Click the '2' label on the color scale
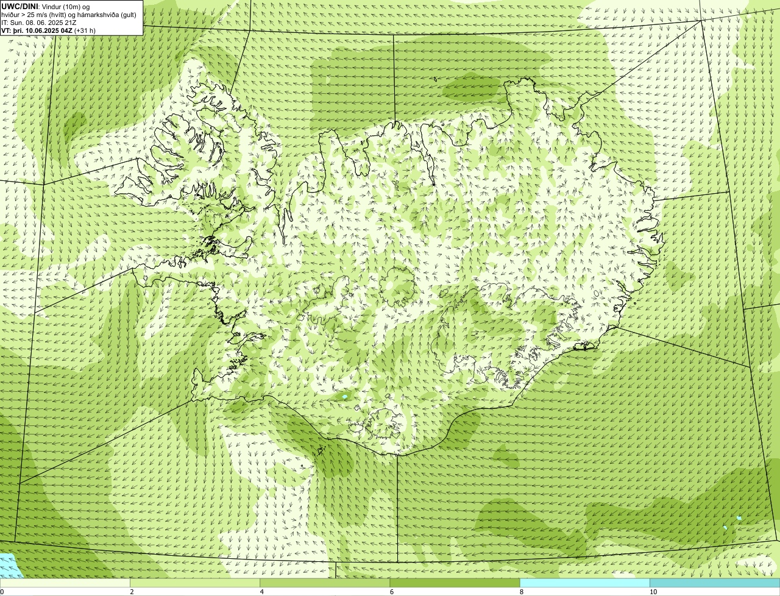Screen dimensions: 780x596 (132, 592)
